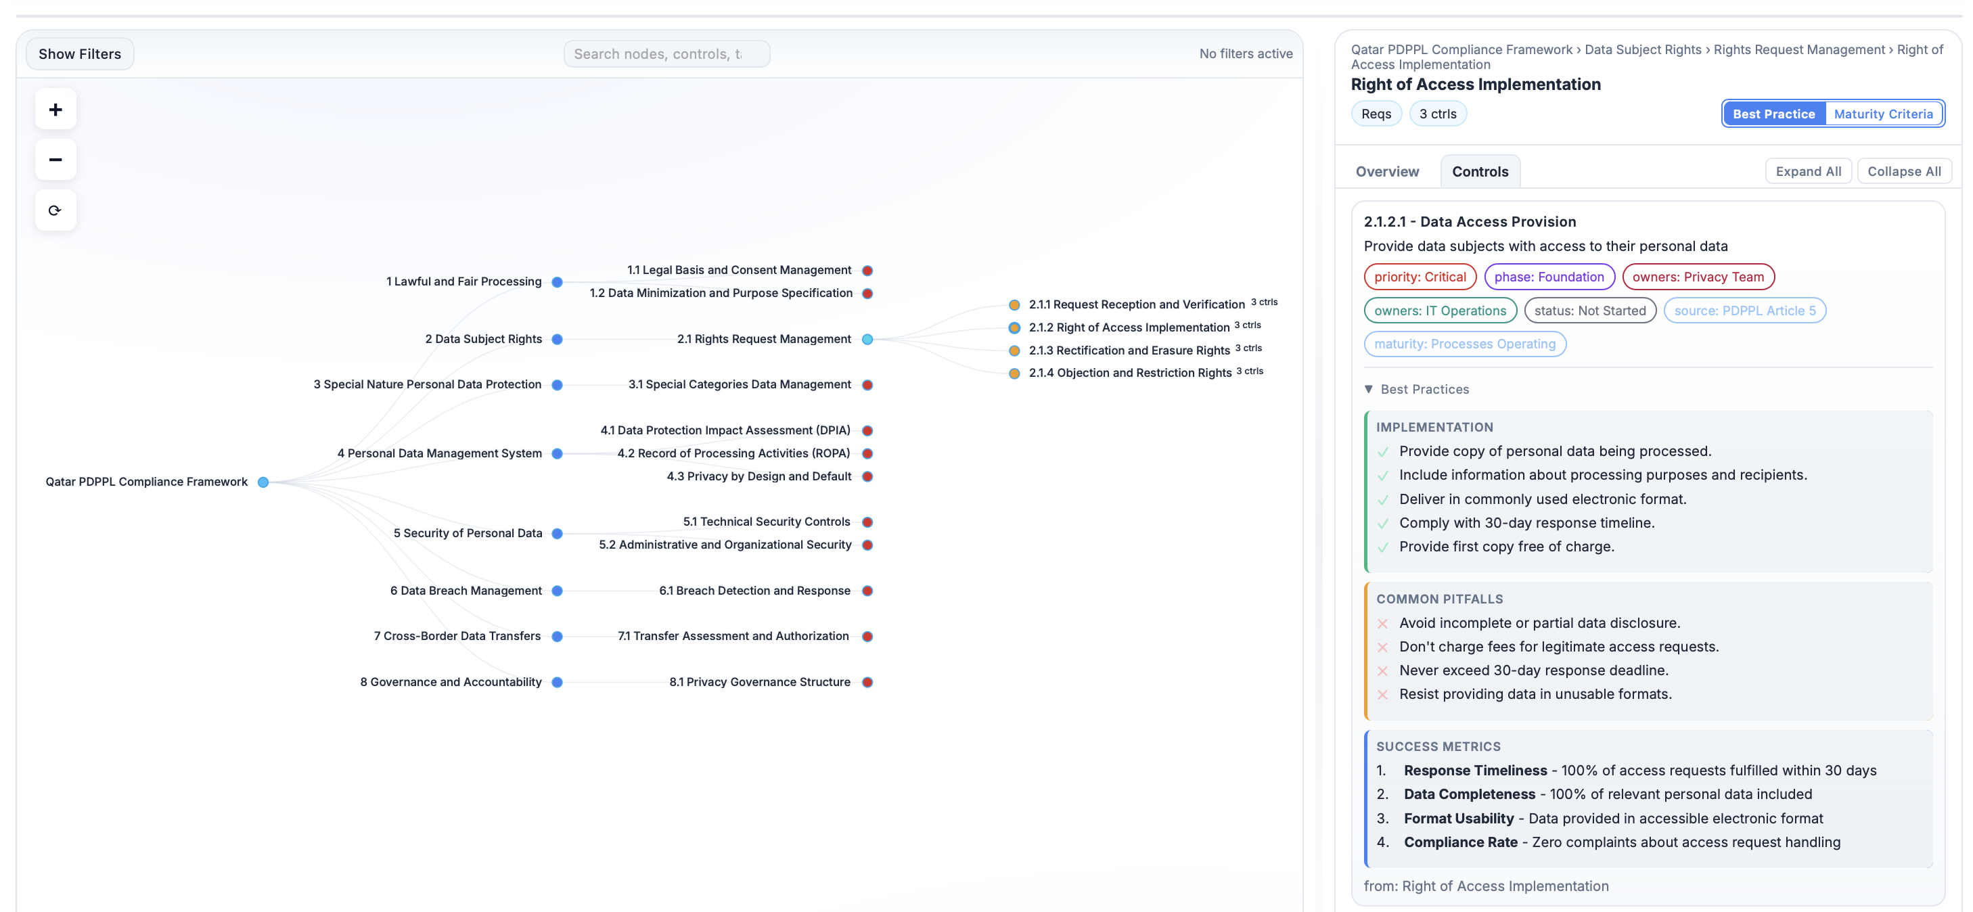Click the zoom in plus icon

coord(55,110)
